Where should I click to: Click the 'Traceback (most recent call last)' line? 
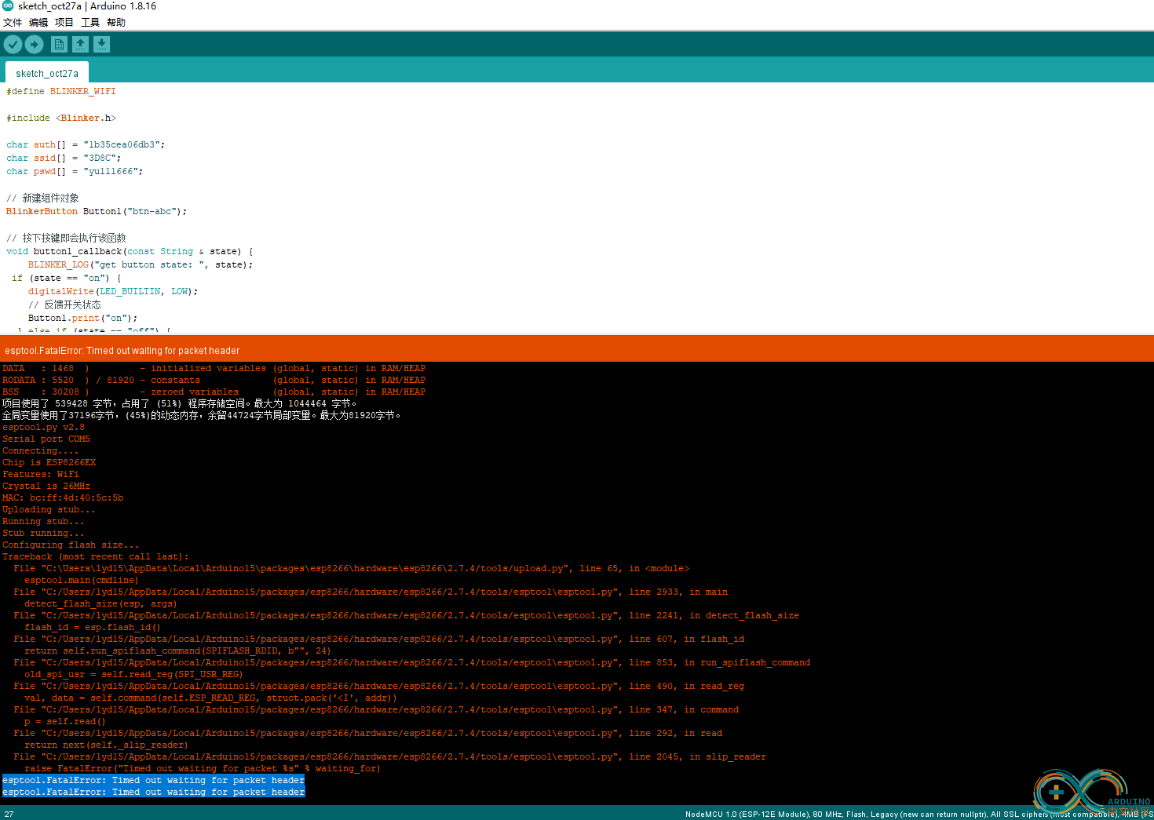96,556
